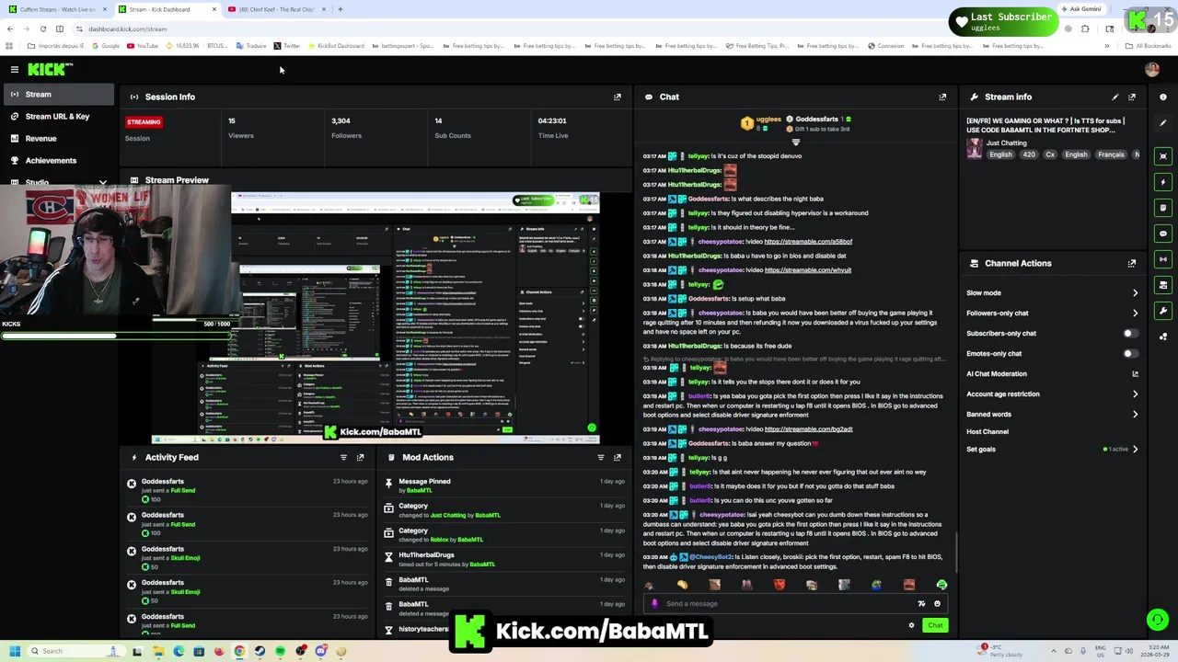
Task: Open KickBot Dashboard bookmark
Action: (336, 46)
